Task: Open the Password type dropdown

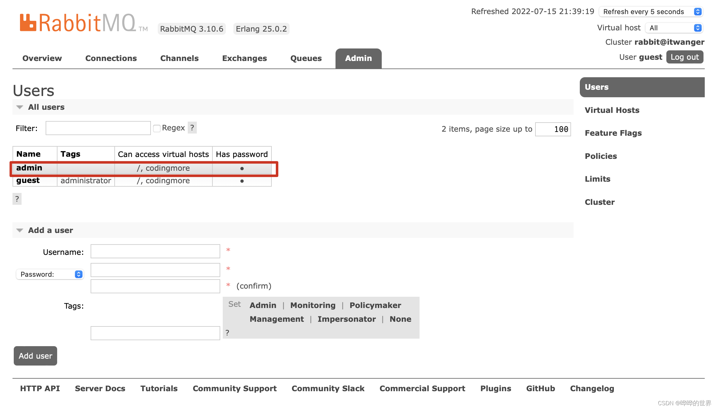Action: (50, 274)
